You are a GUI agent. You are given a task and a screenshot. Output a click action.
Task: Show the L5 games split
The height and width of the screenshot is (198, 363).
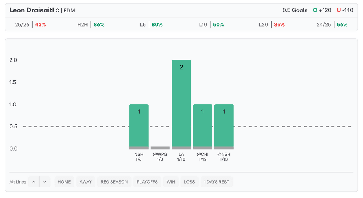click(x=151, y=25)
